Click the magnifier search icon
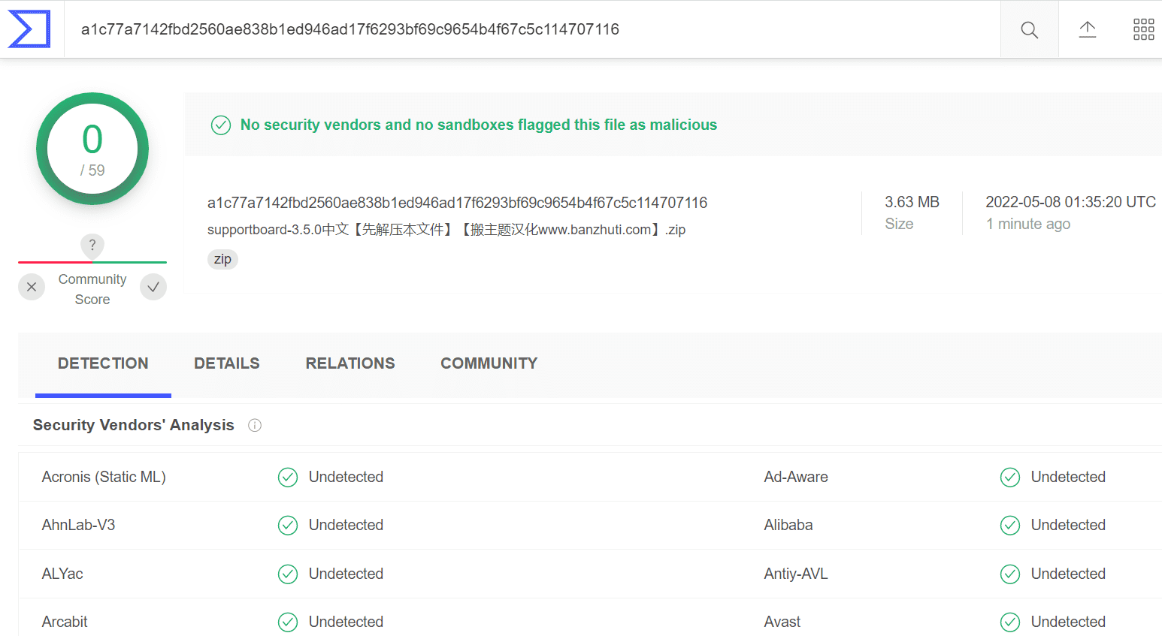The image size is (1162, 636). [x=1030, y=29]
